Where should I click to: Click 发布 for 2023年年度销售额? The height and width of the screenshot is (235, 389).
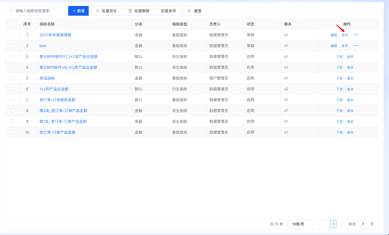click(345, 35)
